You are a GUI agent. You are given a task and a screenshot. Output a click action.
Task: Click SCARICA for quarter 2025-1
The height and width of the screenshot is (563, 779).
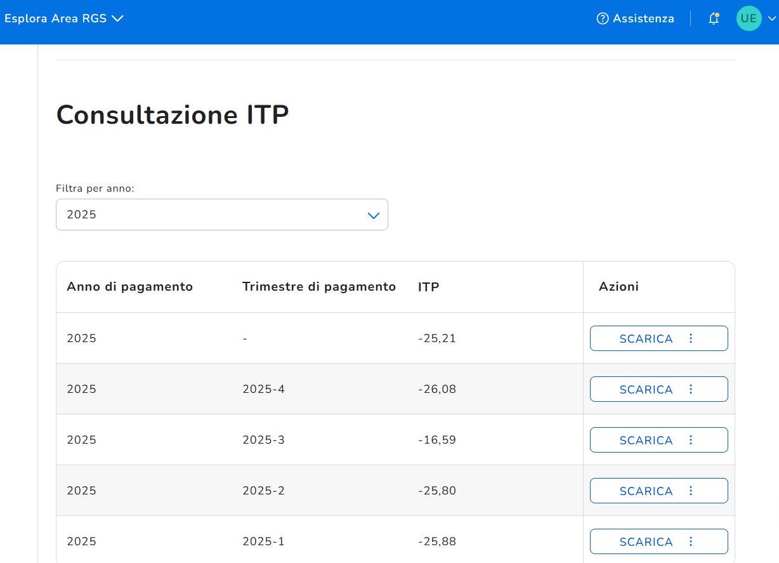click(645, 541)
